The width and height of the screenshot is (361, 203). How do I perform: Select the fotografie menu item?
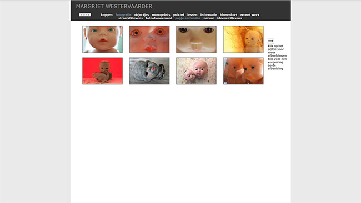123,15
